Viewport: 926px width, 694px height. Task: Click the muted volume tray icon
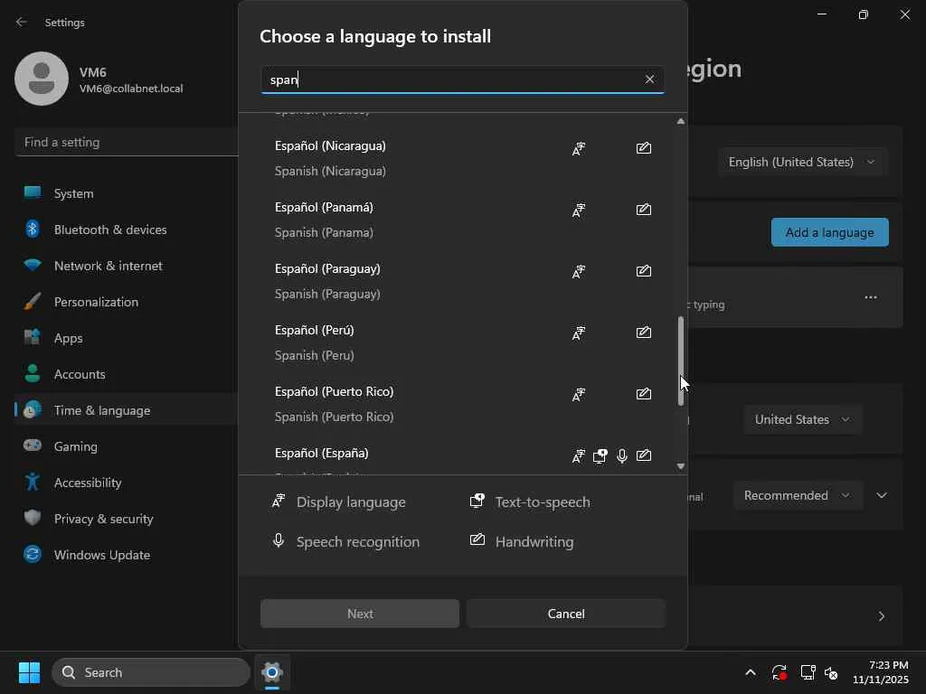831,672
